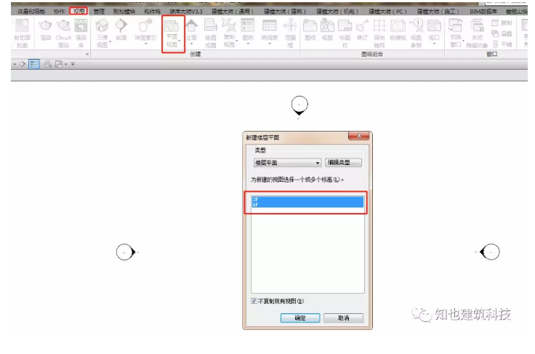The image size is (535, 354).
Task: Click the left elevation marker symbol
Action: [126, 252]
